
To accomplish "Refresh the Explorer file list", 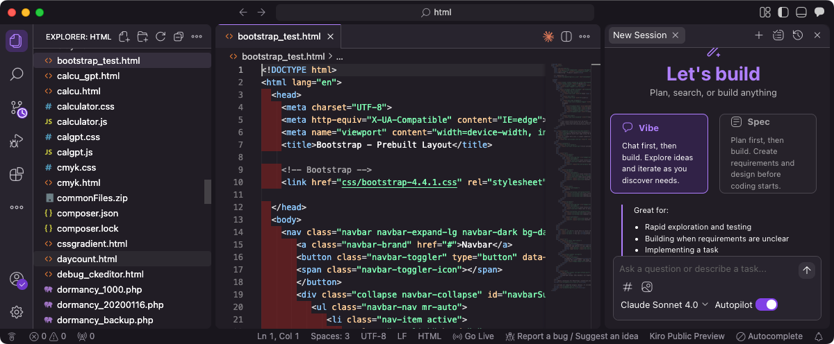I will pos(161,37).
